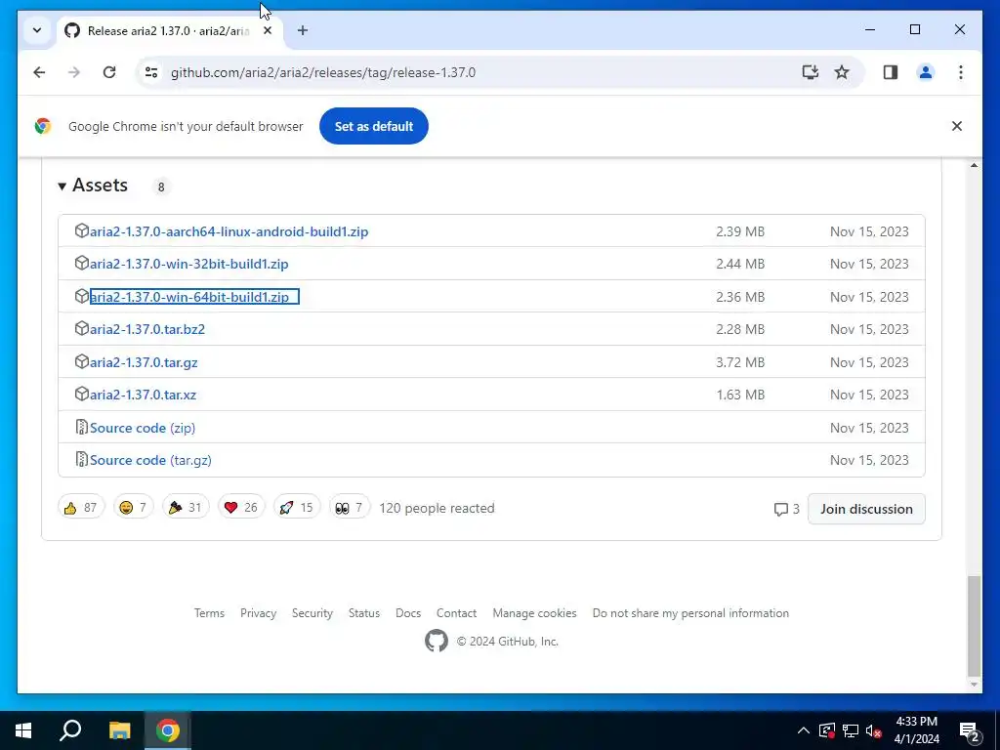Click package icon beside win-64bit zip
The image size is (1000, 750).
[82, 297]
